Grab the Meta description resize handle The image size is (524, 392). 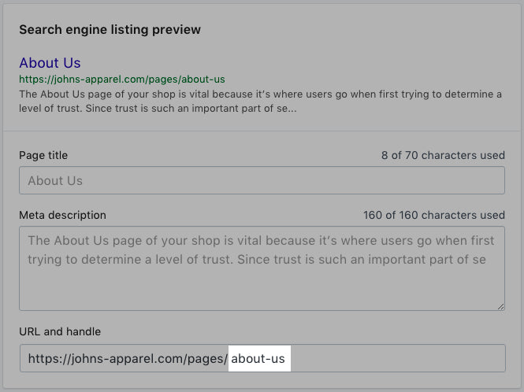(500, 305)
